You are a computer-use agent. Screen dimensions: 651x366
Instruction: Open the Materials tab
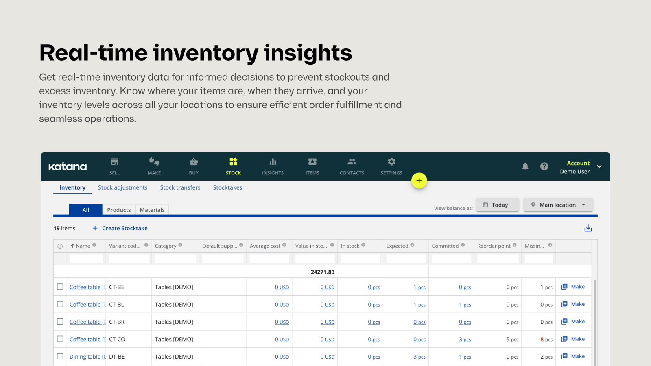click(152, 209)
